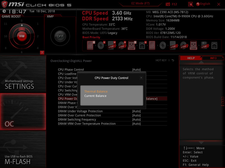Select legacy network boot icon at far right
This screenshot has width=225, height=168.
(x=214, y=45)
